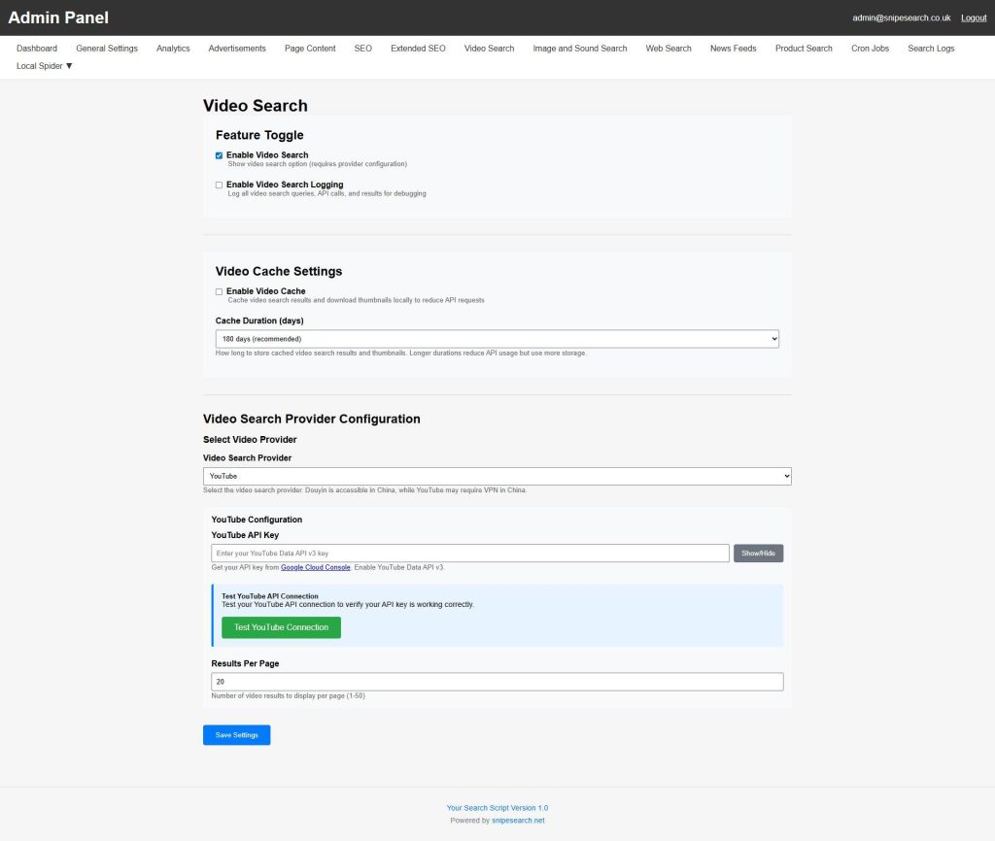Open the Cache Duration dropdown
The width and height of the screenshot is (995, 841).
tap(497, 339)
